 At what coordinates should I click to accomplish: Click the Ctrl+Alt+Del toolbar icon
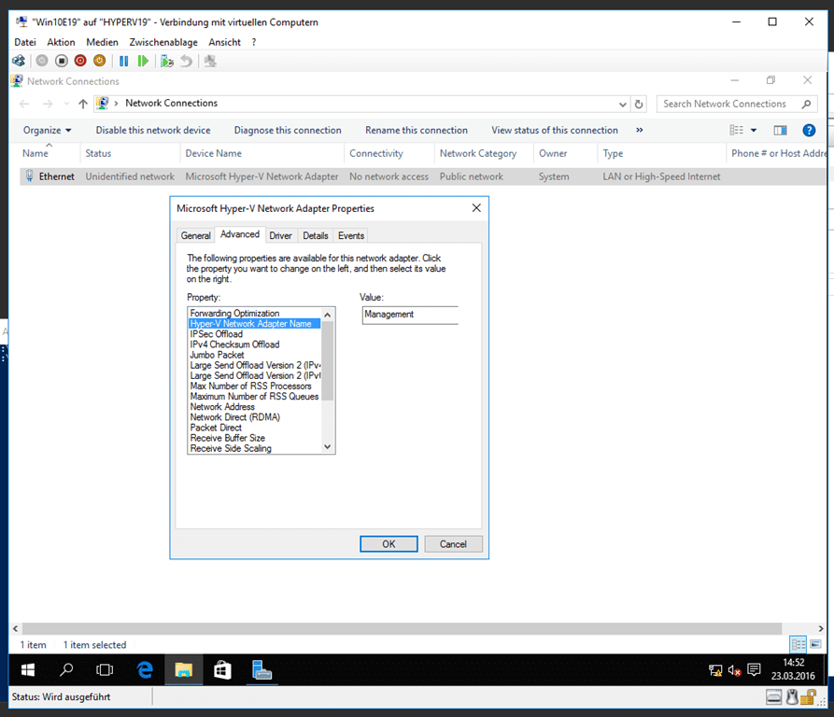click(x=19, y=61)
